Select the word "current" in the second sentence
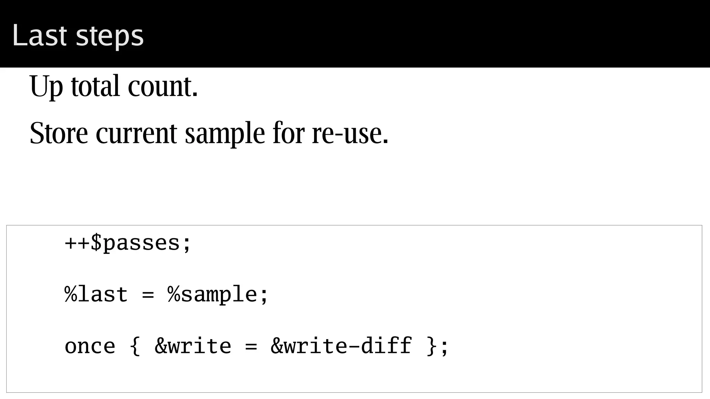The height and width of the screenshot is (399, 710). tap(136, 133)
